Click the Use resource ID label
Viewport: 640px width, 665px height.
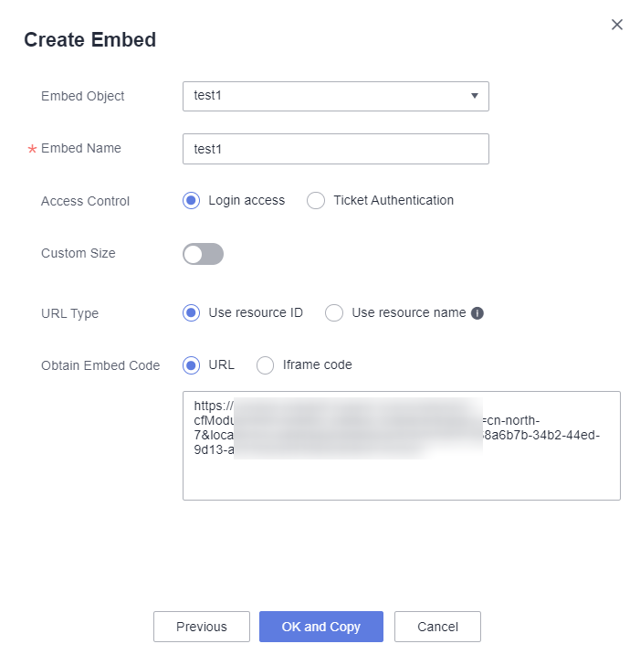256,312
